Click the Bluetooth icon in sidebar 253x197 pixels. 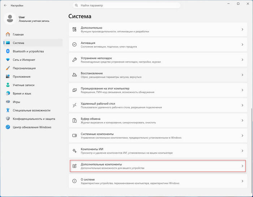(x=8, y=51)
